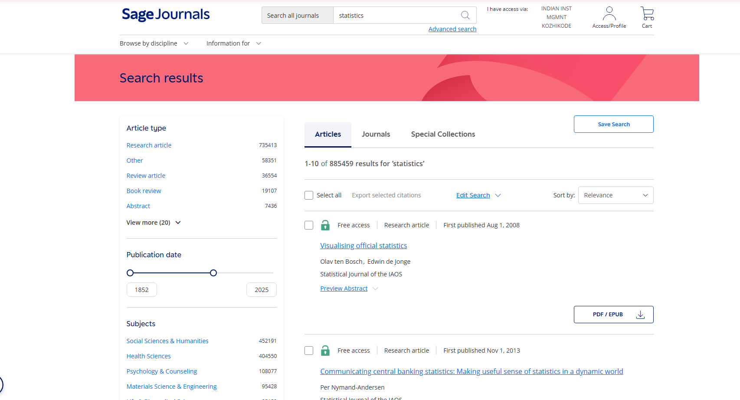Select checkbox for the 2013 central banking article
This screenshot has height=400, width=740.
coord(309,351)
